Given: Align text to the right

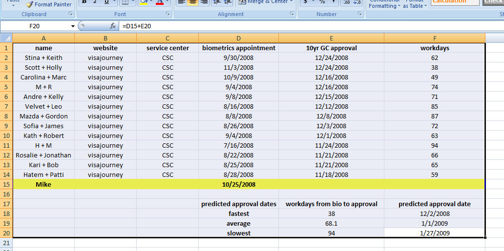Looking at the screenshot, I should tap(204, 2).
